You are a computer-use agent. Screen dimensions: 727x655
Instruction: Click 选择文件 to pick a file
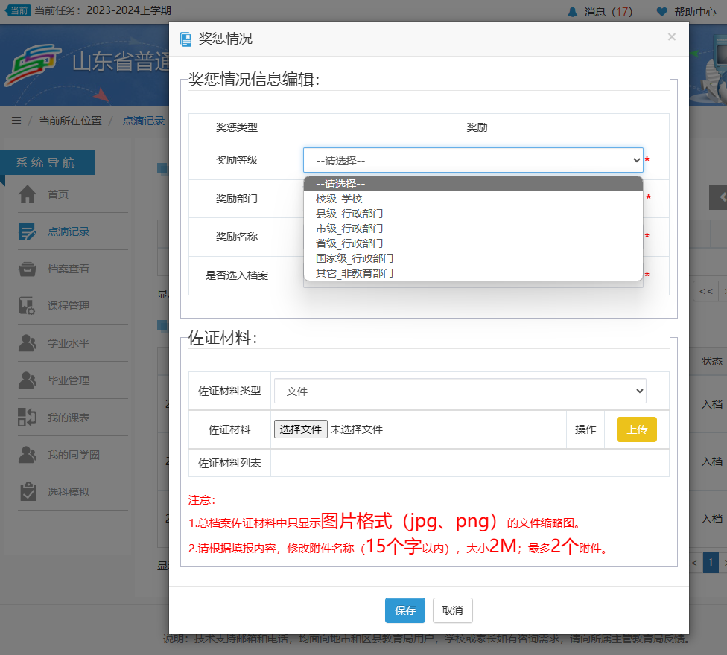pos(300,429)
